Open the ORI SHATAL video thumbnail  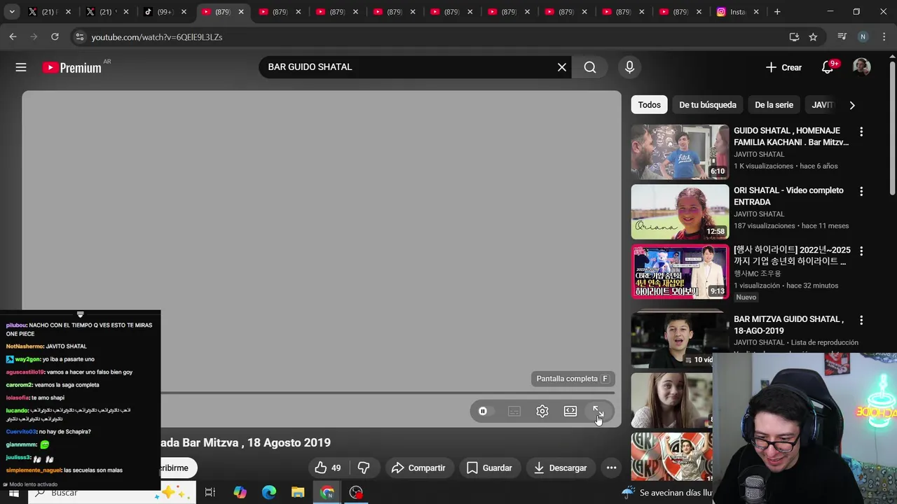[x=680, y=211]
